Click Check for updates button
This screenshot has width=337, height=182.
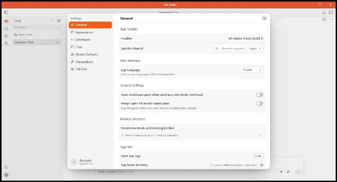[x=230, y=49]
